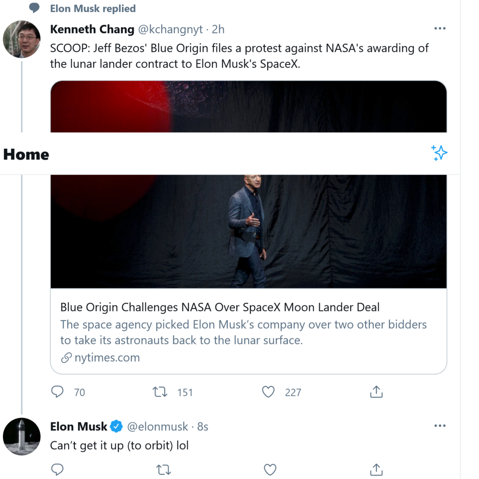Click Kenneth Chang's profile picture
Viewport: 479px width, 479px height.
coord(22,39)
